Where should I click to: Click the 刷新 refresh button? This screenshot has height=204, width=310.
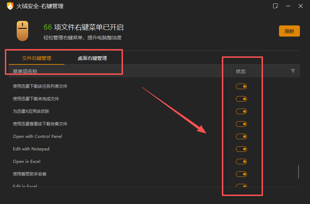(x=289, y=31)
